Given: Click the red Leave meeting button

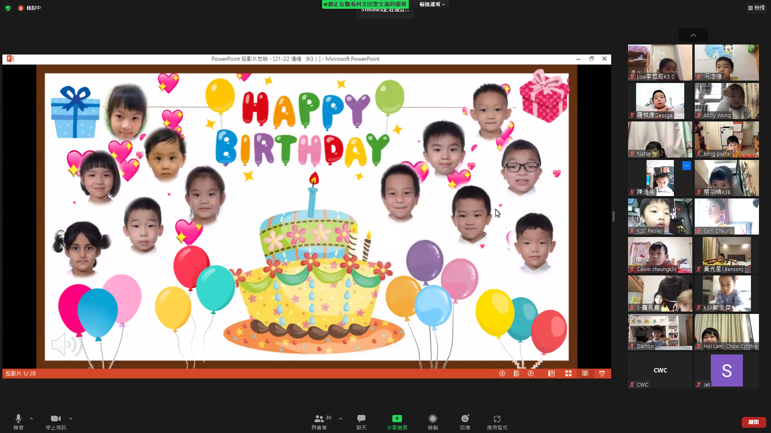Looking at the screenshot, I should 753,422.
